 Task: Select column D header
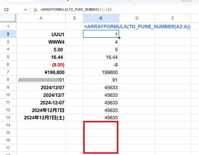coord(137,18)
